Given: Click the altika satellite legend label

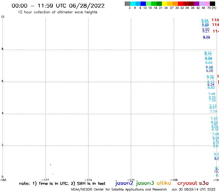Looking at the screenshot, I should click(164, 183).
